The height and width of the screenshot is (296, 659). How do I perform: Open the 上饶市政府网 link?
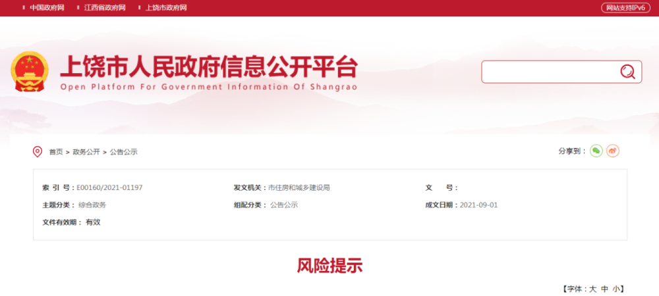pos(165,8)
